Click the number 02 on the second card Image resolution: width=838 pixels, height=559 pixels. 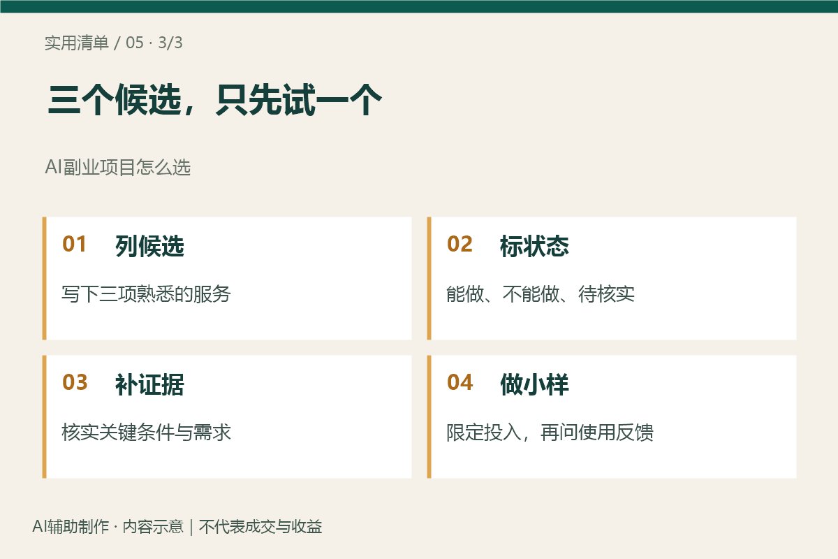pos(460,244)
